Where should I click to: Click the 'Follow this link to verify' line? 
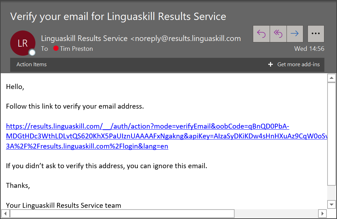click(75, 106)
